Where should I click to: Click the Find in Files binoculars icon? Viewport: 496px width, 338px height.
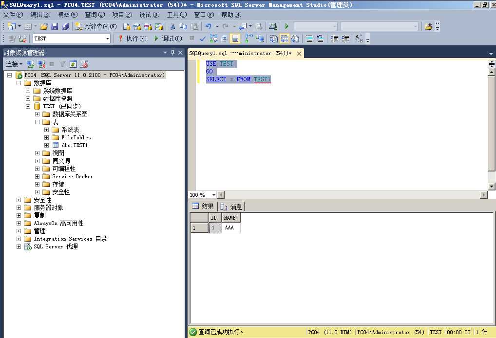[429, 27]
